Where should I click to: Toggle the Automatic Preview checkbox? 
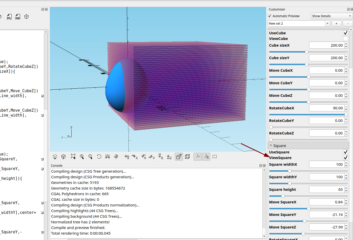tap(270, 16)
